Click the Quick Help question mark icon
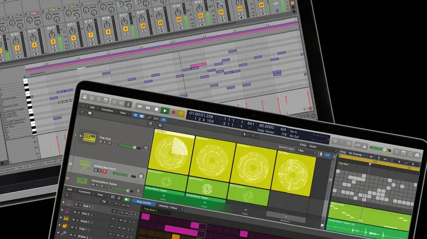 click(x=98, y=99)
